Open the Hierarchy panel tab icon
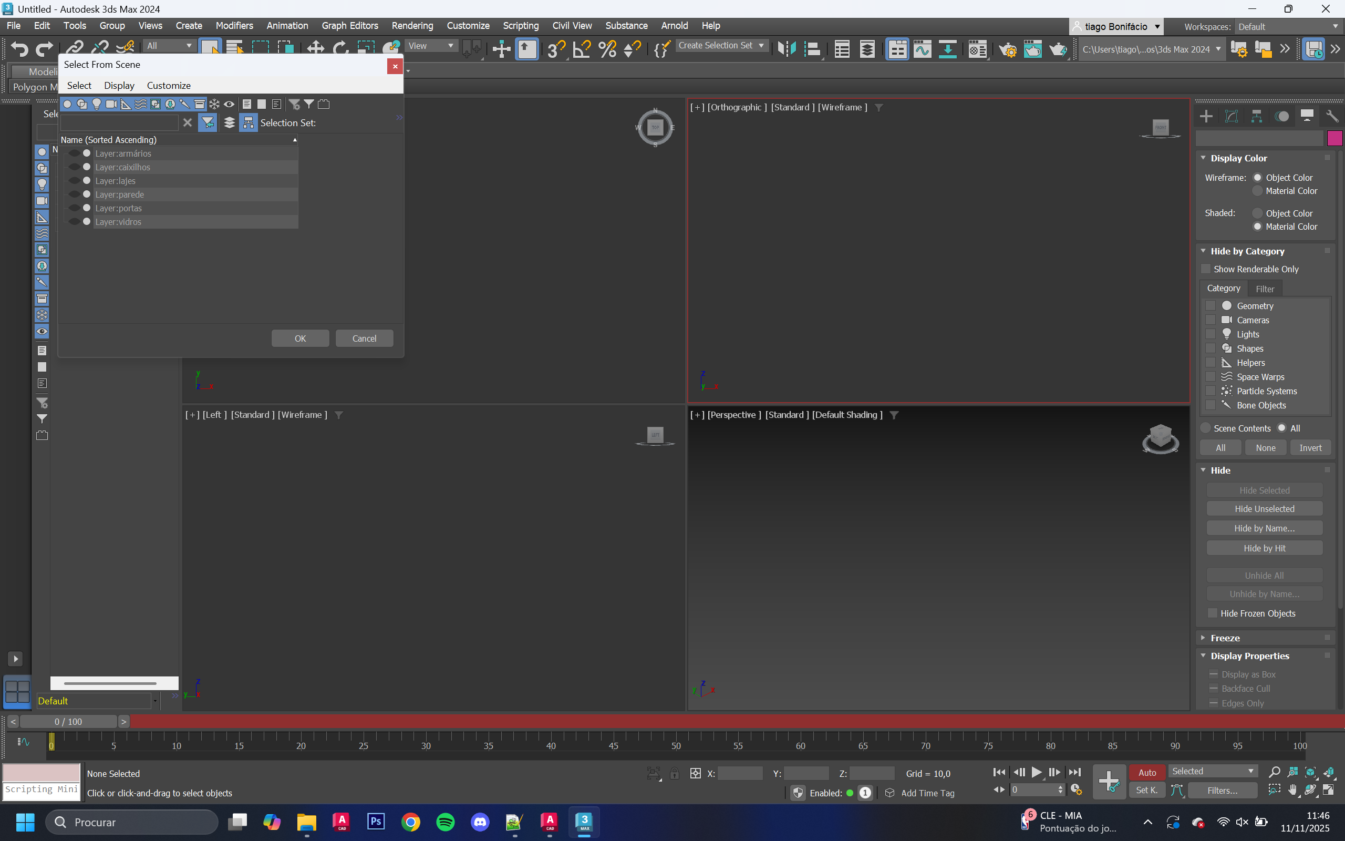 click(1256, 116)
